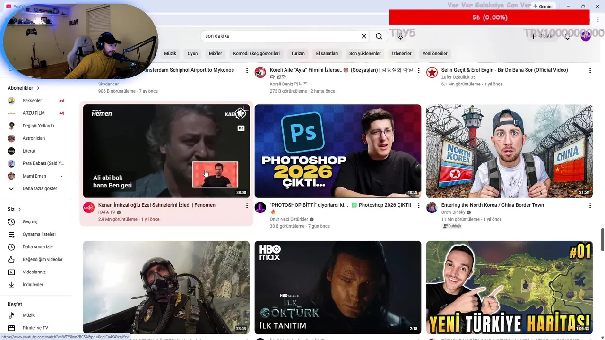Open Oynatma listeleri in sidebar
This screenshot has height=340, width=605.
[36, 234]
